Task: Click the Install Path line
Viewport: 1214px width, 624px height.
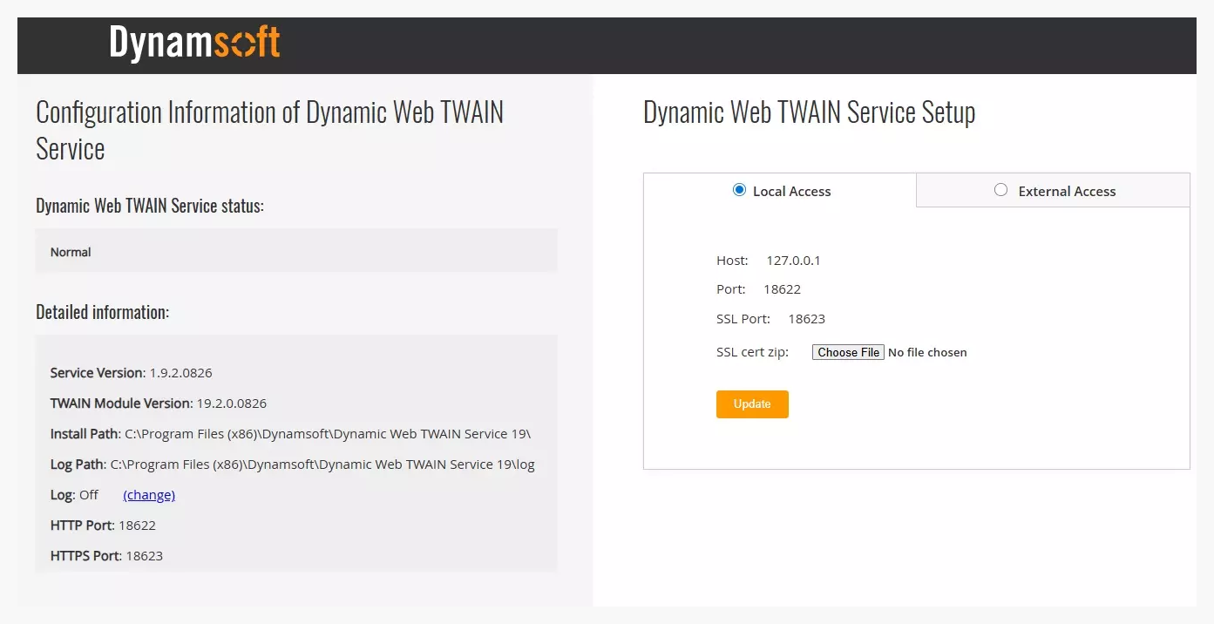Action: tap(291, 434)
